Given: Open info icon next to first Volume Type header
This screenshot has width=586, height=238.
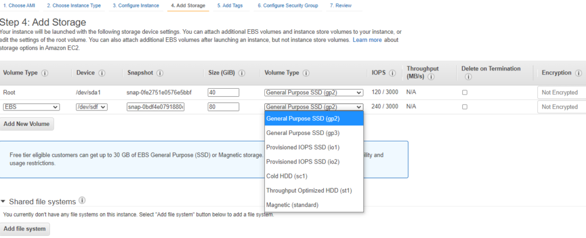Looking at the screenshot, I should [45, 73].
